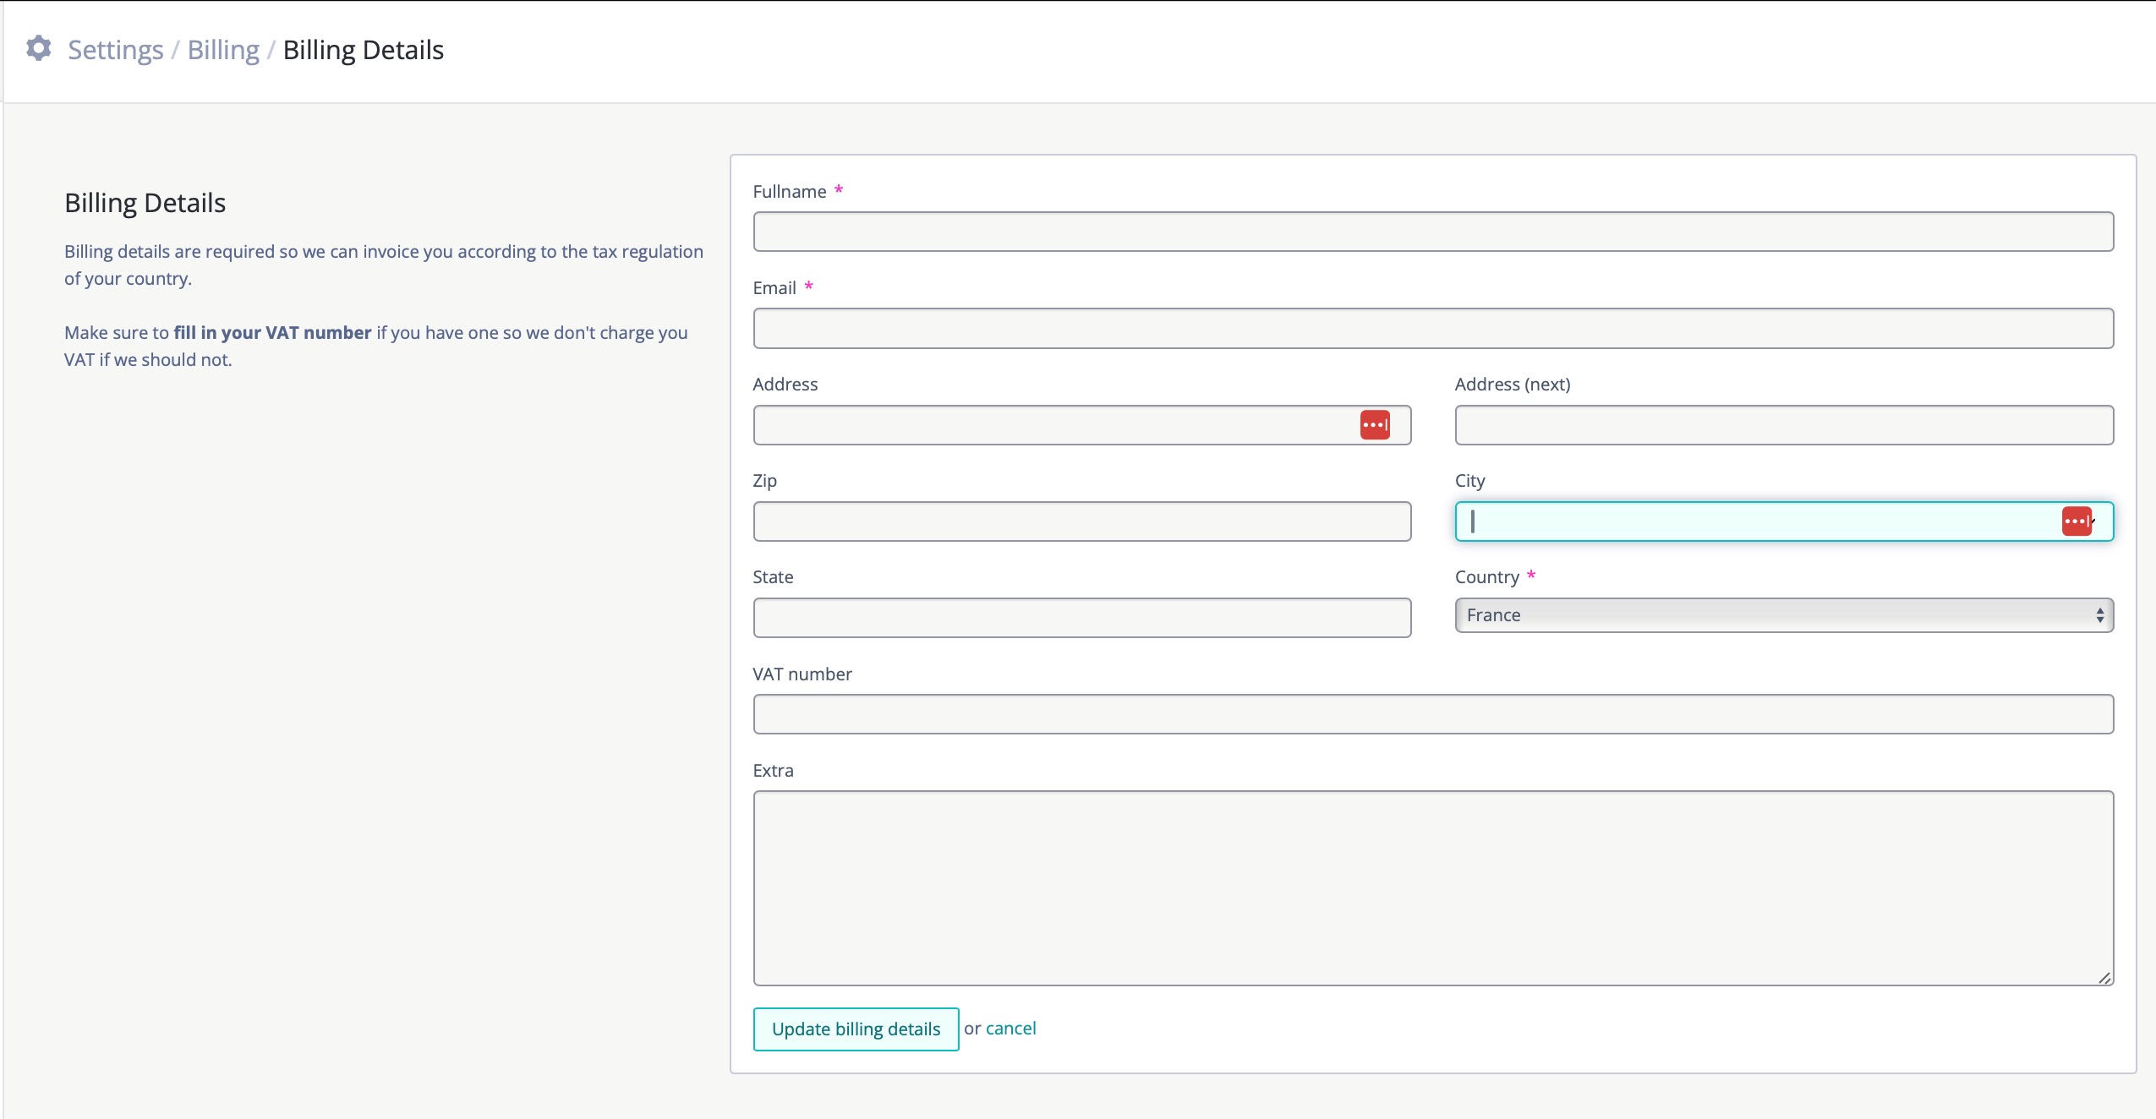
Task: Click the cancel link
Action: click(x=1010, y=1029)
